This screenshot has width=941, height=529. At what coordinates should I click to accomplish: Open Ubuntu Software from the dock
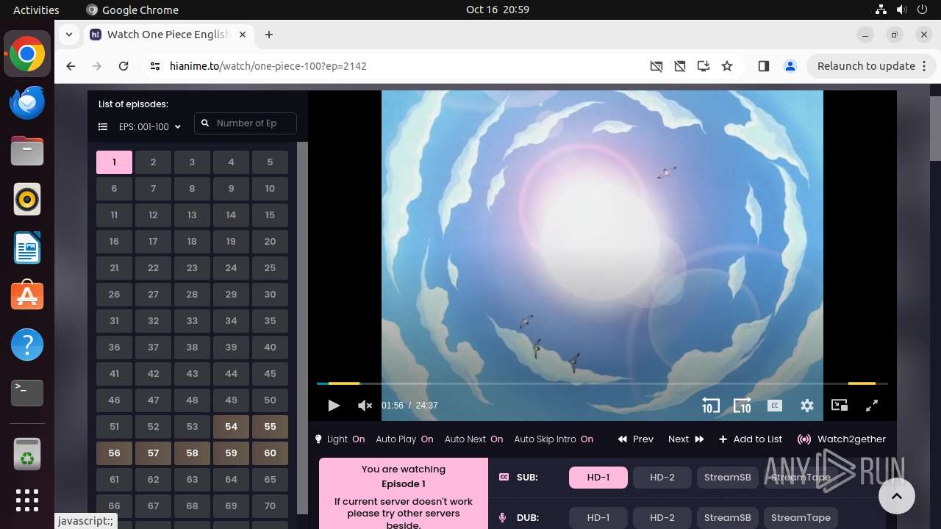pyautogui.click(x=27, y=297)
